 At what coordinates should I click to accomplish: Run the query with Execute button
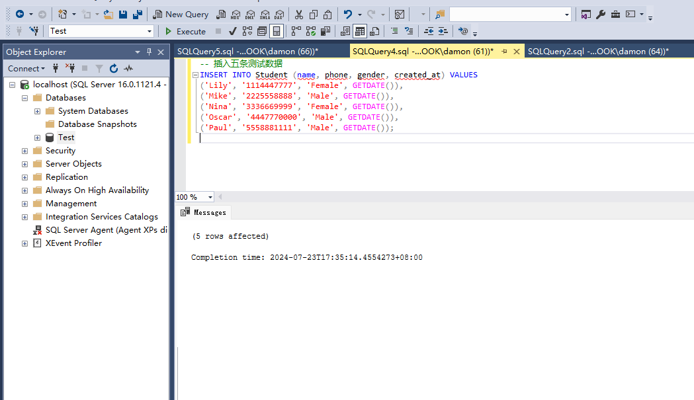tap(185, 32)
